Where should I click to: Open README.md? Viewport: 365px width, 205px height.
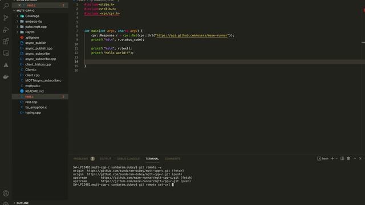pos(34,91)
